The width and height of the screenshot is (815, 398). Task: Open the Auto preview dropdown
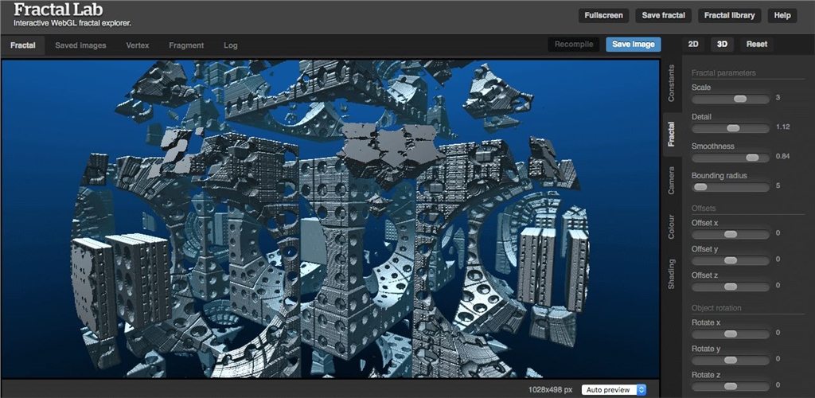click(x=614, y=389)
